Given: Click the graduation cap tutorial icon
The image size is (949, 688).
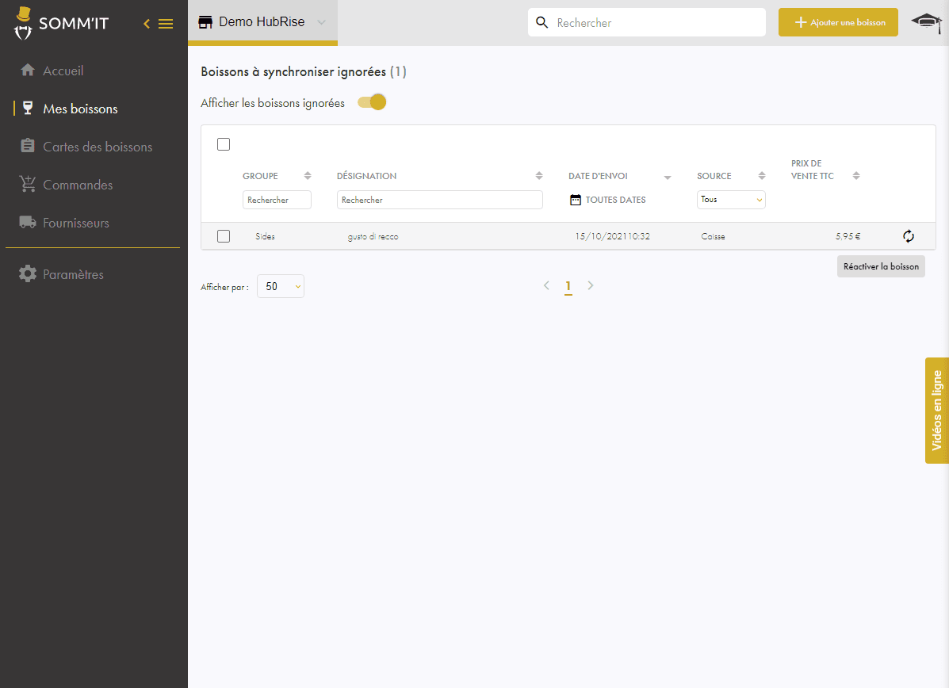Looking at the screenshot, I should coord(926,22).
